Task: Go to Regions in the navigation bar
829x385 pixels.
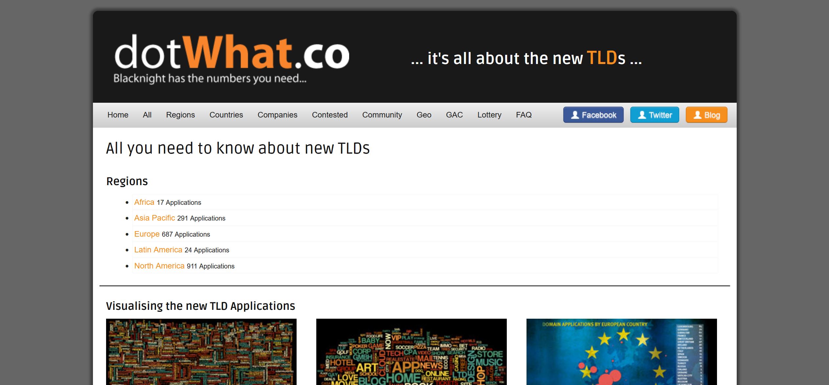Action: [x=181, y=115]
